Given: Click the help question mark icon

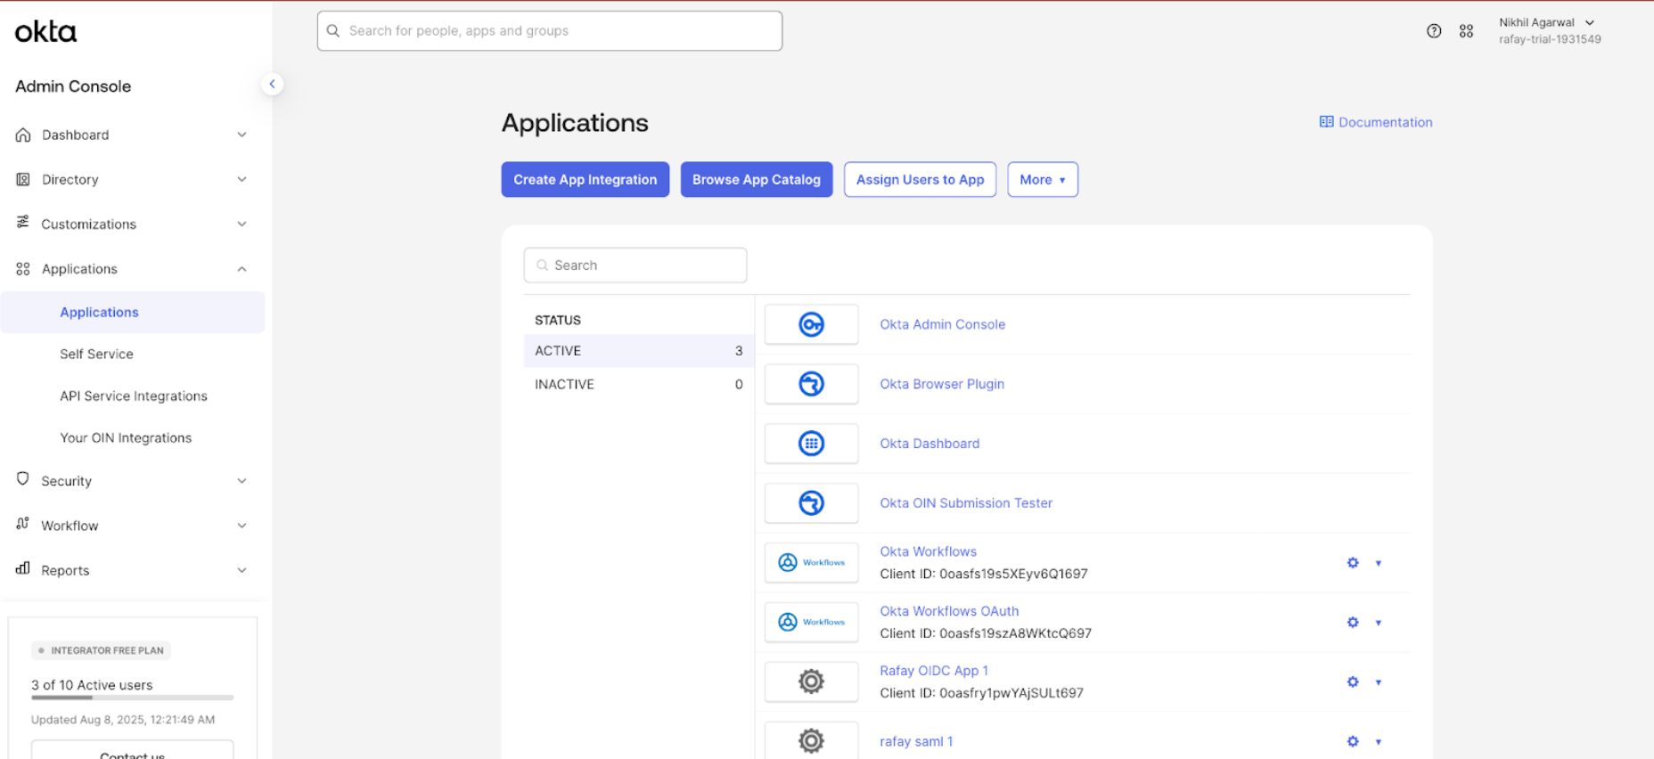Looking at the screenshot, I should click(x=1433, y=31).
